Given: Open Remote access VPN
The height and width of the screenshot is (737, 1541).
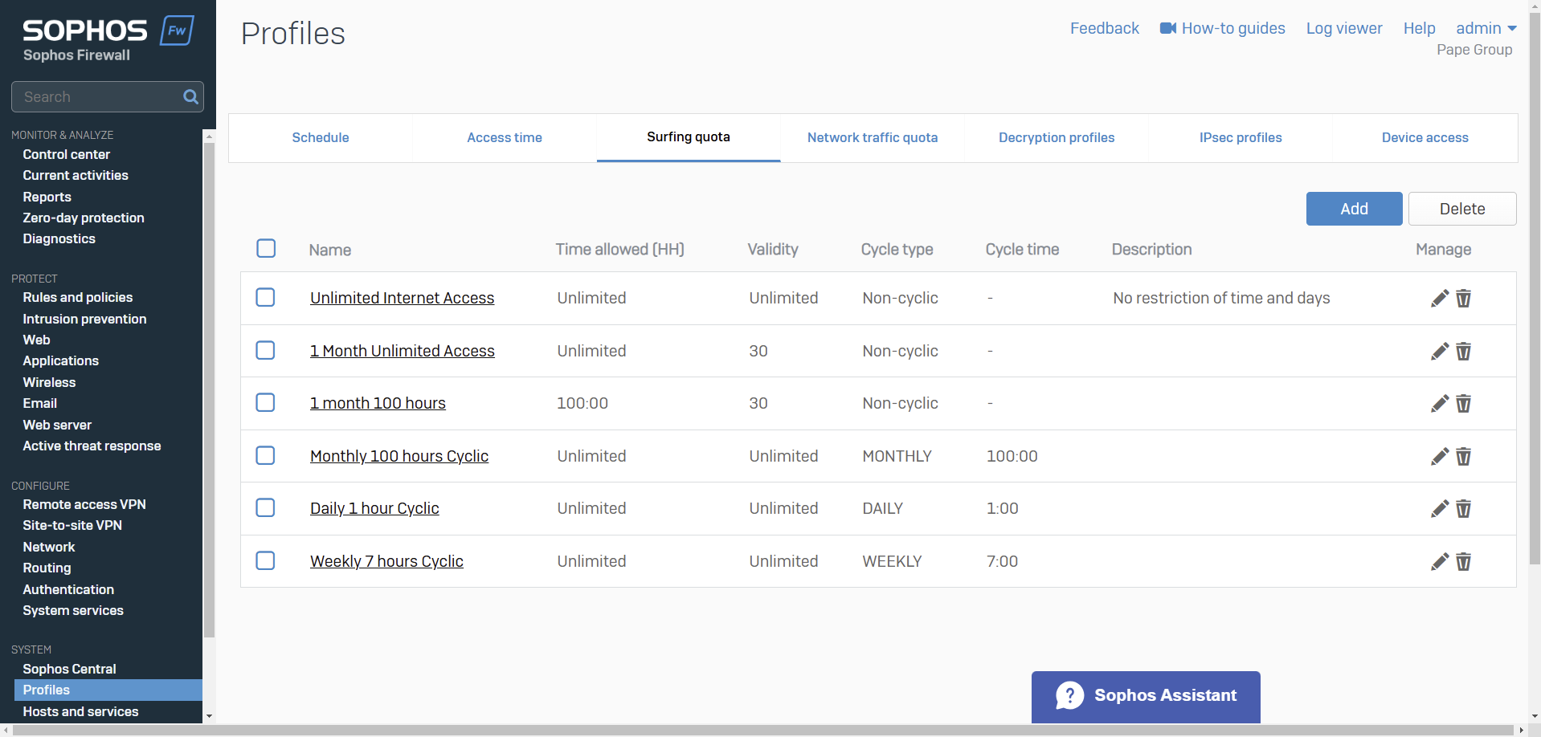Looking at the screenshot, I should pos(84,504).
